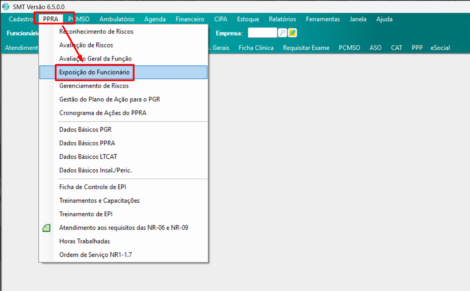Expand the Financeiro menu

(x=190, y=19)
